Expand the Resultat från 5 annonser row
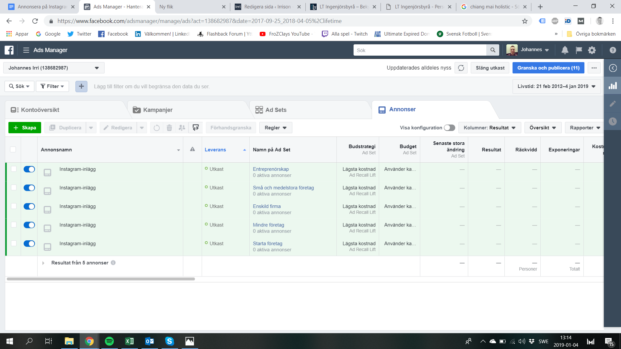The height and width of the screenshot is (349, 621). [x=43, y=263]
